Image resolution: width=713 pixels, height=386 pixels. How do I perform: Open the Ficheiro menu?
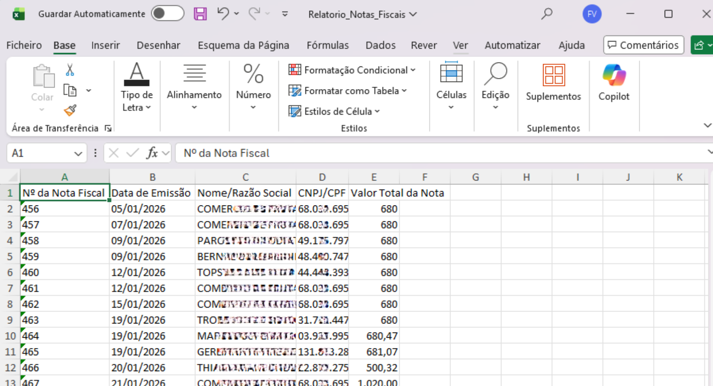(x=23, y=45)
